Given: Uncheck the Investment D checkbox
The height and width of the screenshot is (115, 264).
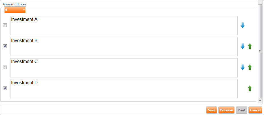Looking at the screenshot, I should pyautogui.click(x=5, y=88).
